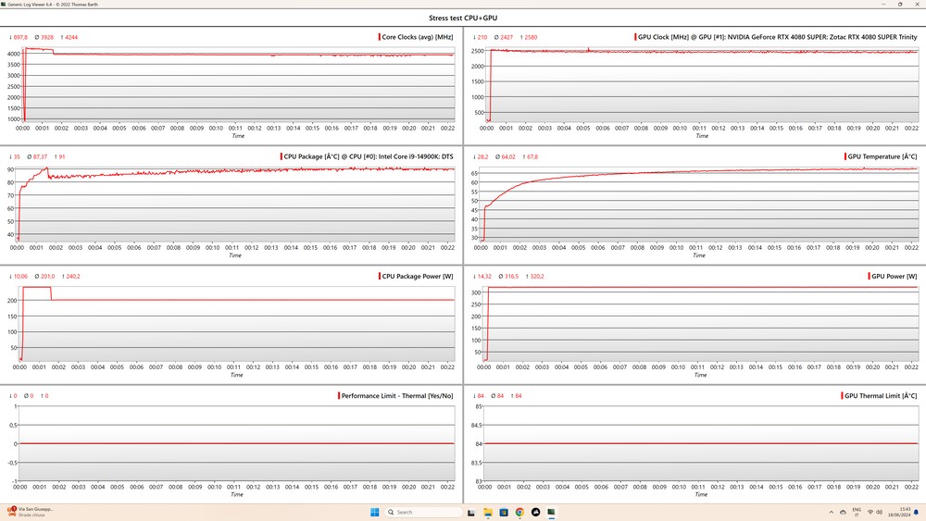Open the clock and date flyout

[899, 512]
